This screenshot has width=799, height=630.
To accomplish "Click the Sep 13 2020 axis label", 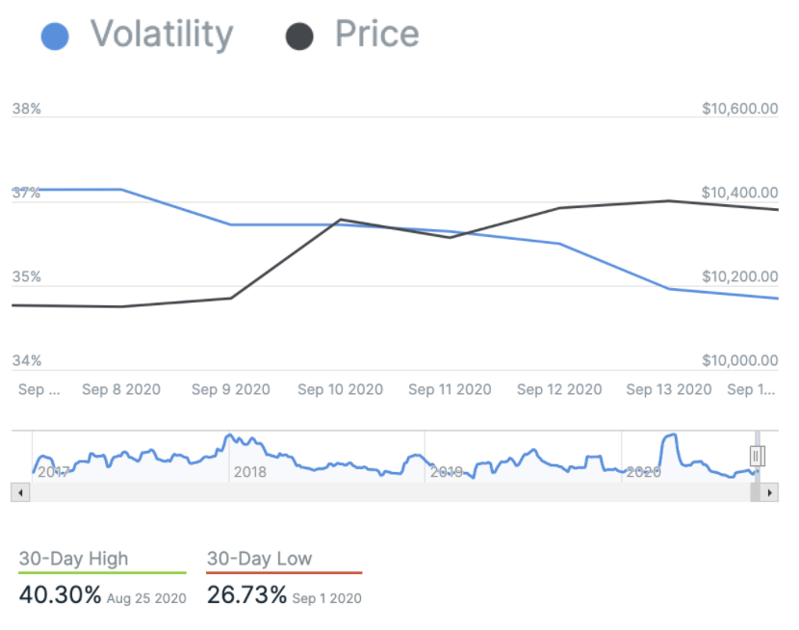I will click(x=669, y=389).
